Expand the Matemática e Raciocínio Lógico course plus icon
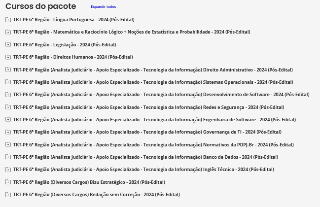The height and width of the screenshot is (207, 320). 8,32
